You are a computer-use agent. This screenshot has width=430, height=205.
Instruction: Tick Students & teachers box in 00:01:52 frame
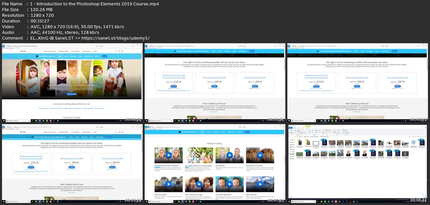point(157,91)
